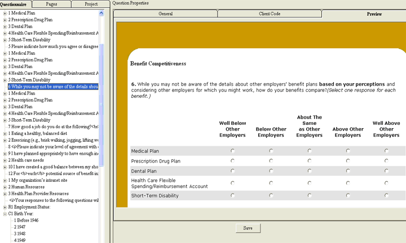This screenshot has height=243, width=406.
Task: Open the Project tab
Action: point(91,4)
